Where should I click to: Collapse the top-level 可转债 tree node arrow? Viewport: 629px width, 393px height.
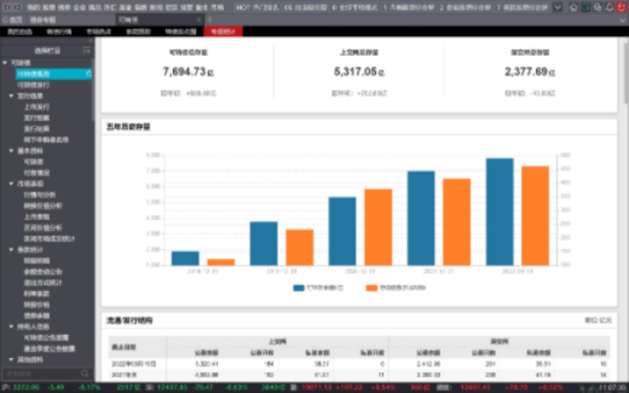pos(5,63)
